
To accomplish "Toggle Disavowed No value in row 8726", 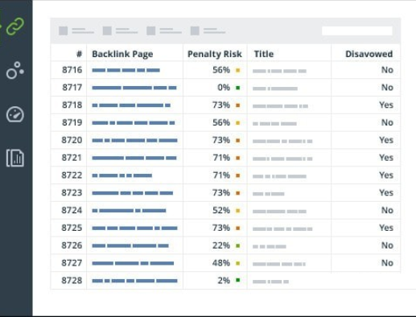I will click(x=387, y=245).
